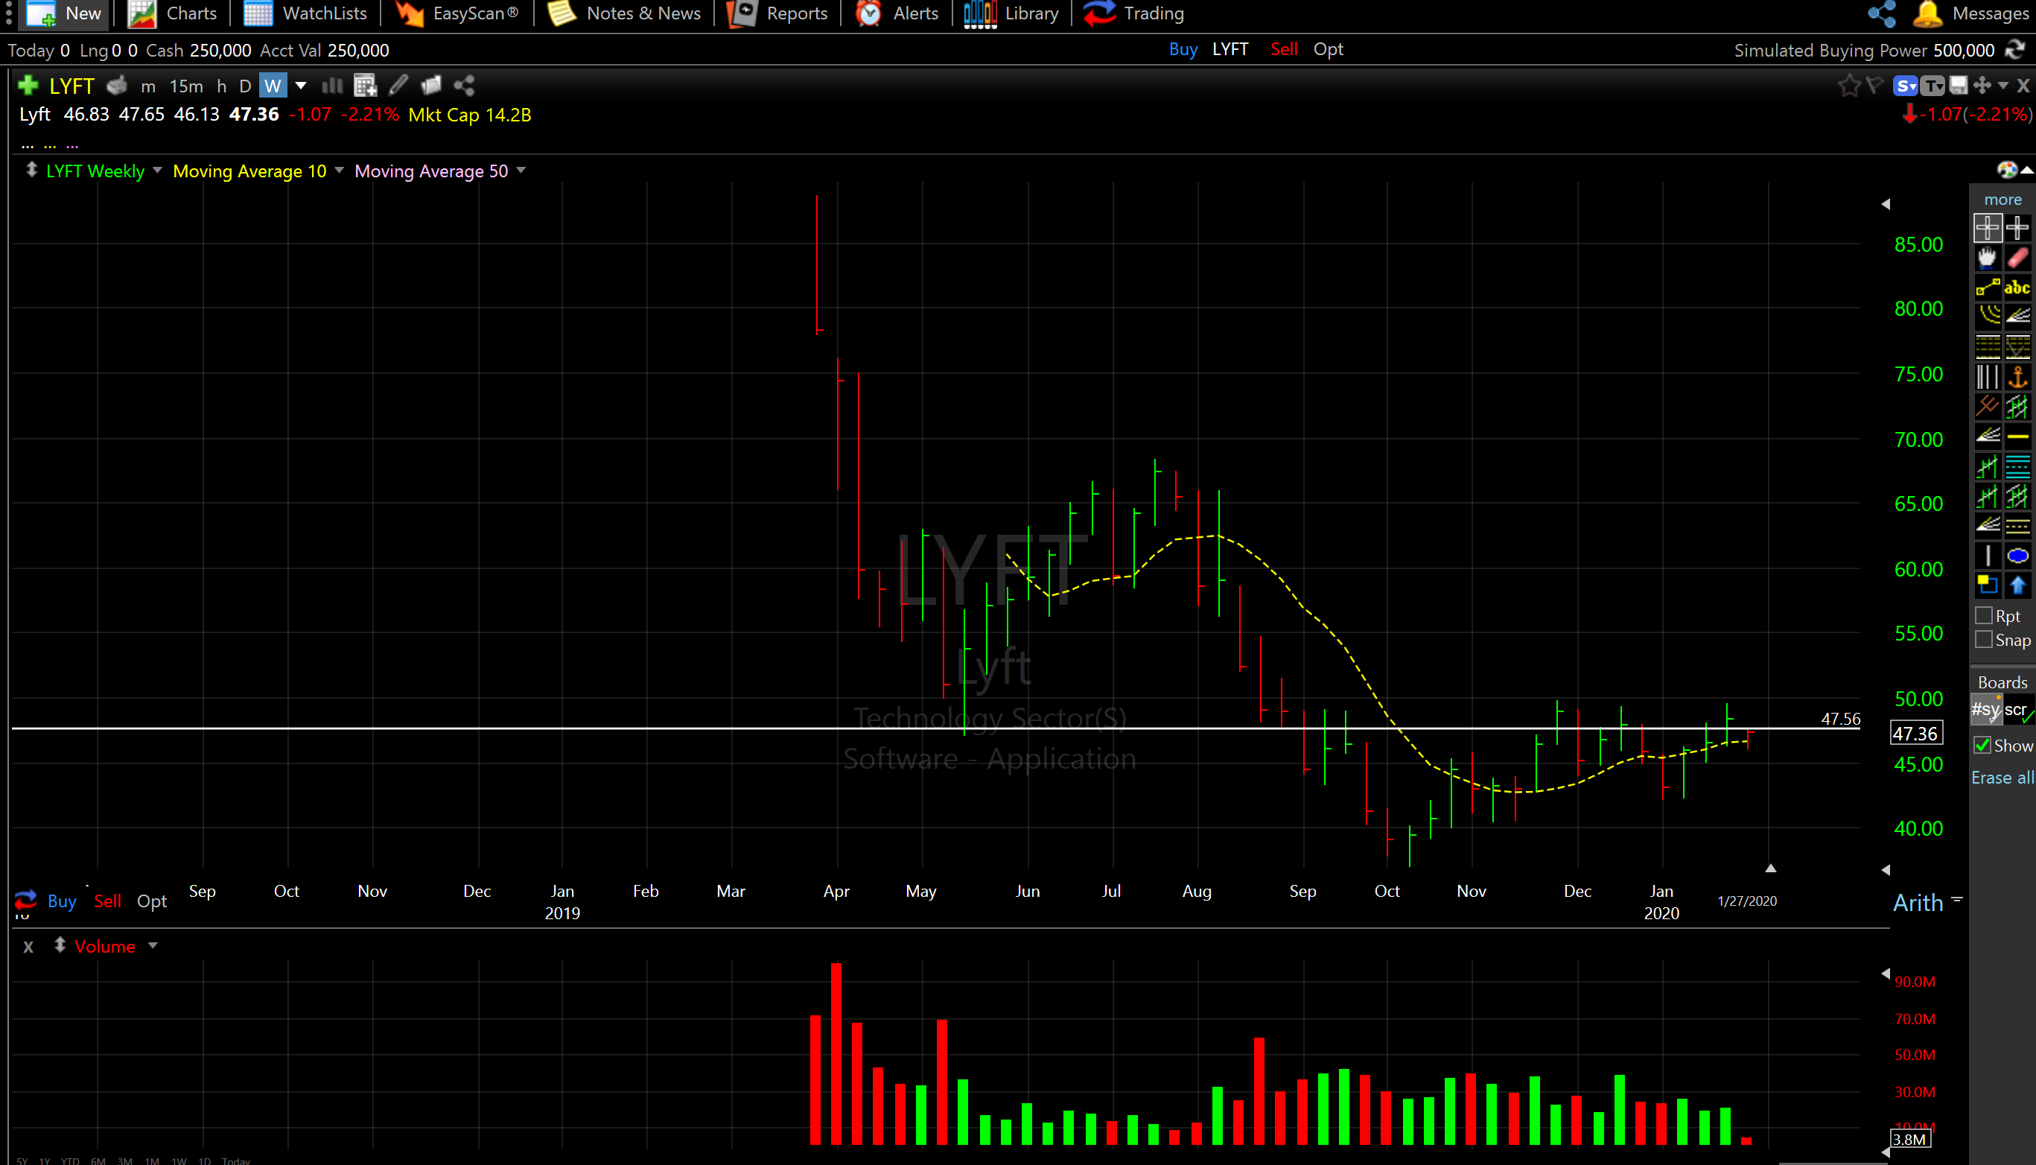The width and height of the screenshot is (2036, 1165).
Task: Toggle the scr board button
Action: click(2018, 711)
